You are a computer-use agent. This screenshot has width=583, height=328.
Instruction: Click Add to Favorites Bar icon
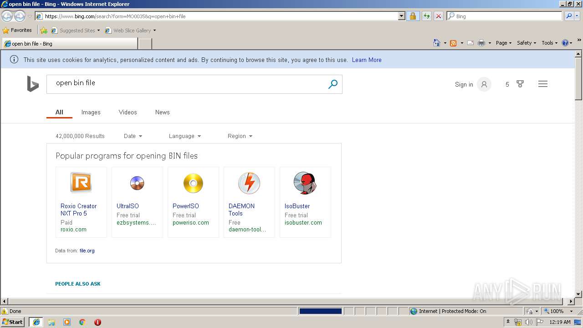pos(44,31)
